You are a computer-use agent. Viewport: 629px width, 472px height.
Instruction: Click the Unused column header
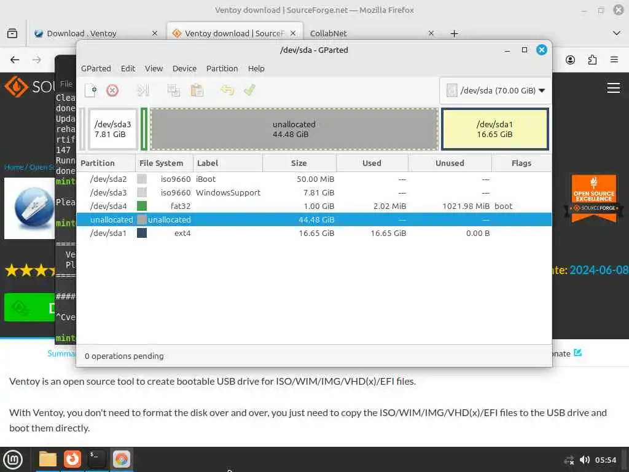point(450,163)
